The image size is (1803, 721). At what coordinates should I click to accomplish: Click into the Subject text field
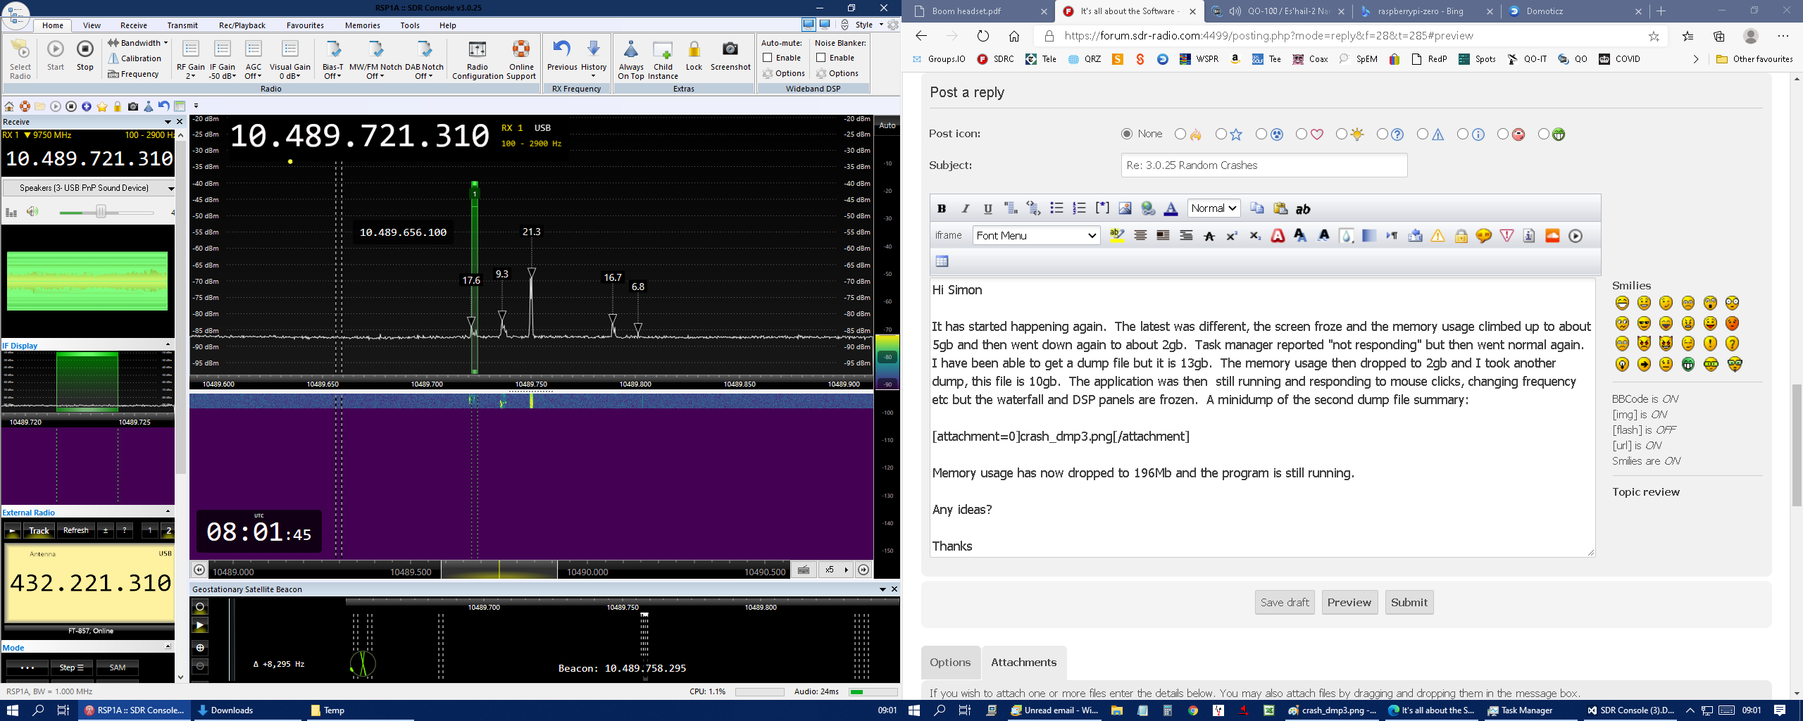tap(1264, 165)
